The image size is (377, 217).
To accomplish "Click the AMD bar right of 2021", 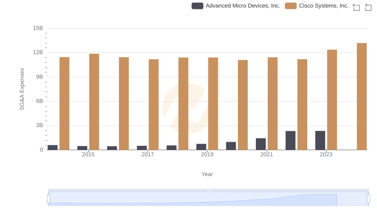I will click(290, 140).
